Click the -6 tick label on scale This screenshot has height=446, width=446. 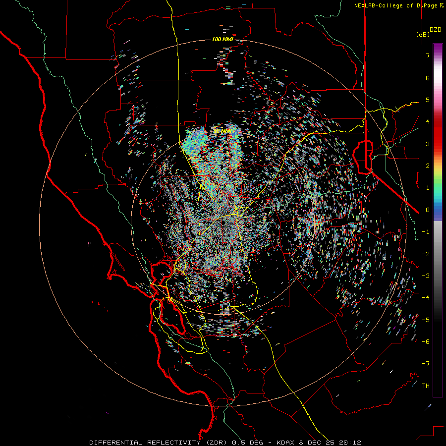coord(426,342)
